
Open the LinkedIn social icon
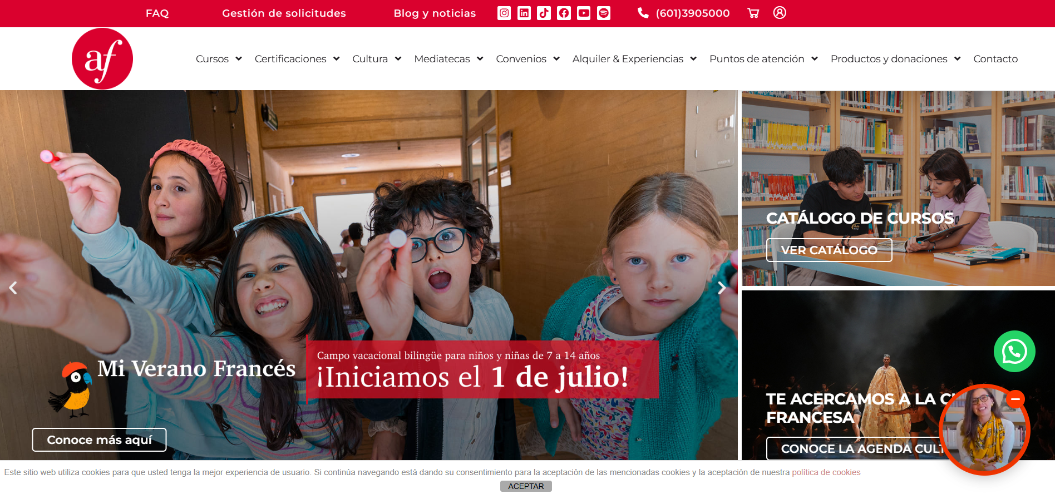tap(524, 13)
